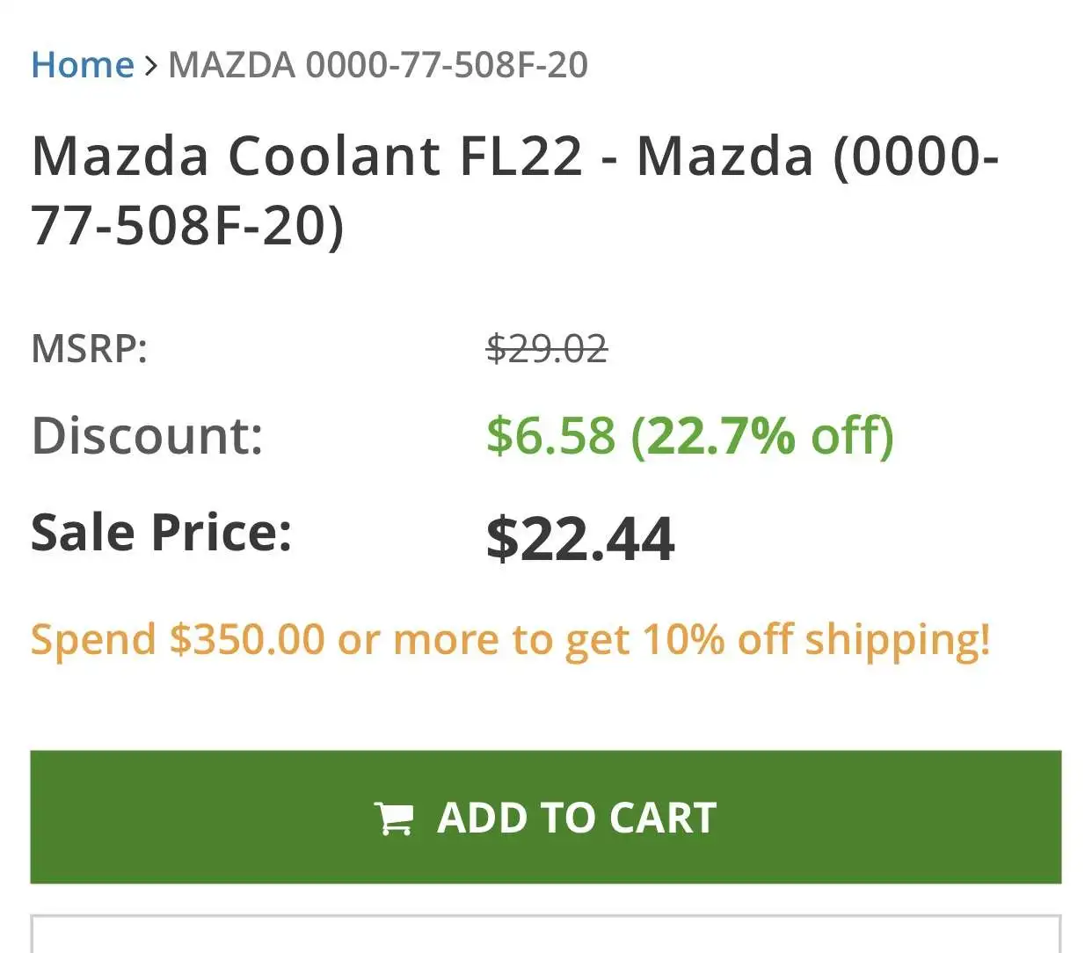
Task: Click the MSRP label
Action: tap(89, 348)
